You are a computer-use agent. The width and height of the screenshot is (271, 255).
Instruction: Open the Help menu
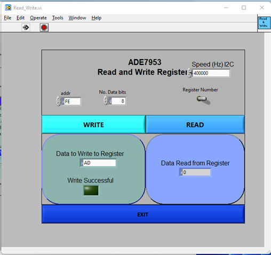(x=97, y=18)
